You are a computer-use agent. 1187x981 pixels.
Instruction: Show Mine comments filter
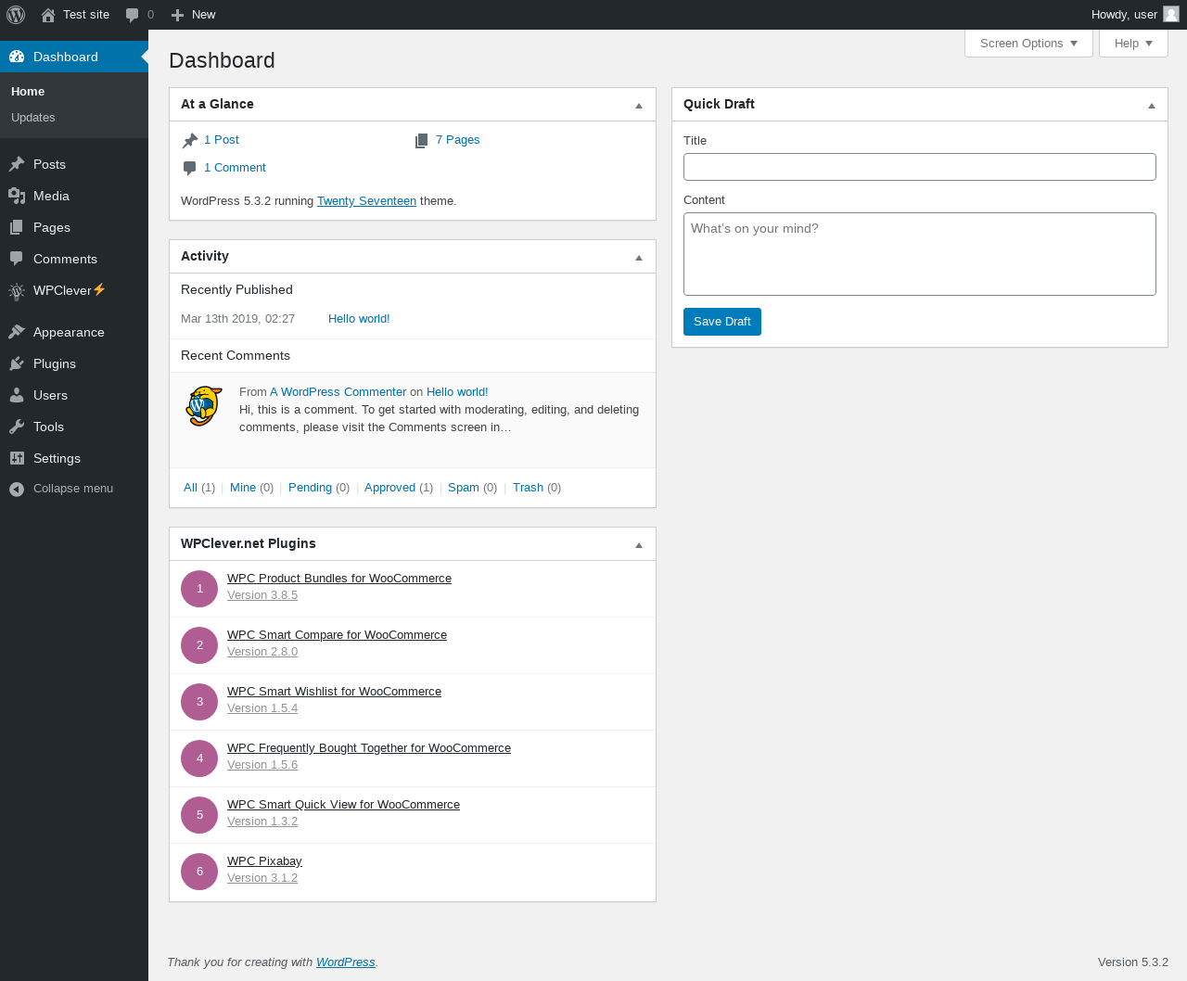(x=243, y=488)
